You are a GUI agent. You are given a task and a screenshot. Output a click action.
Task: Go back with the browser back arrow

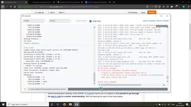click(x=3, y=7)
